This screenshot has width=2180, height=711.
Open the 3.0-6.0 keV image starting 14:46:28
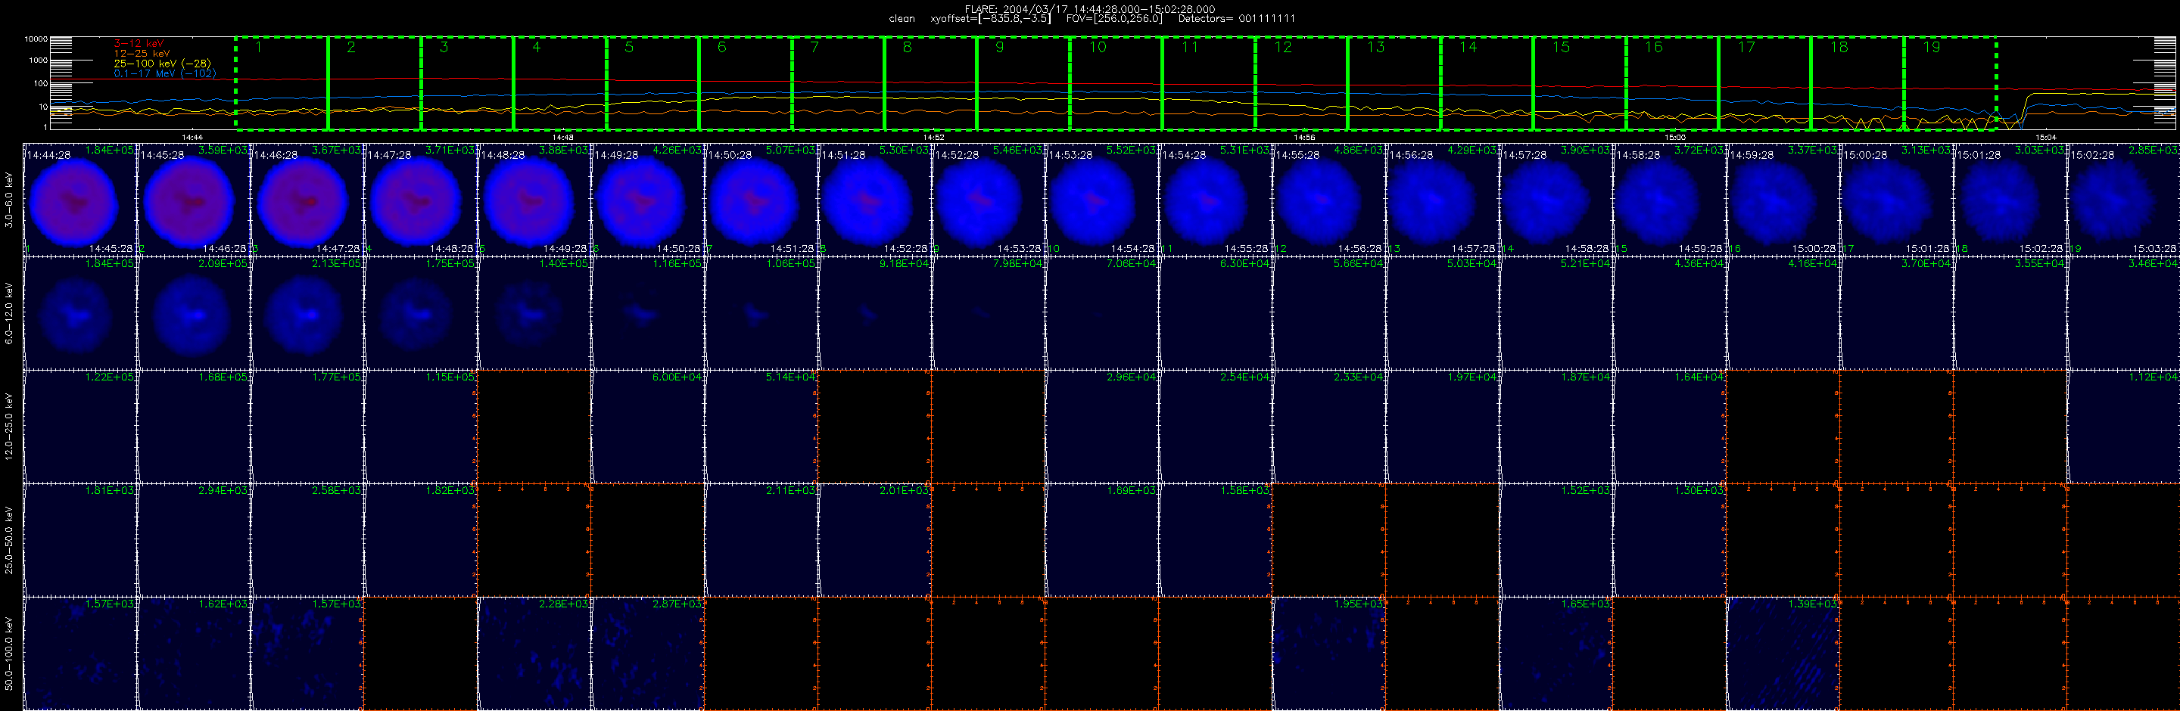(307, 200)
